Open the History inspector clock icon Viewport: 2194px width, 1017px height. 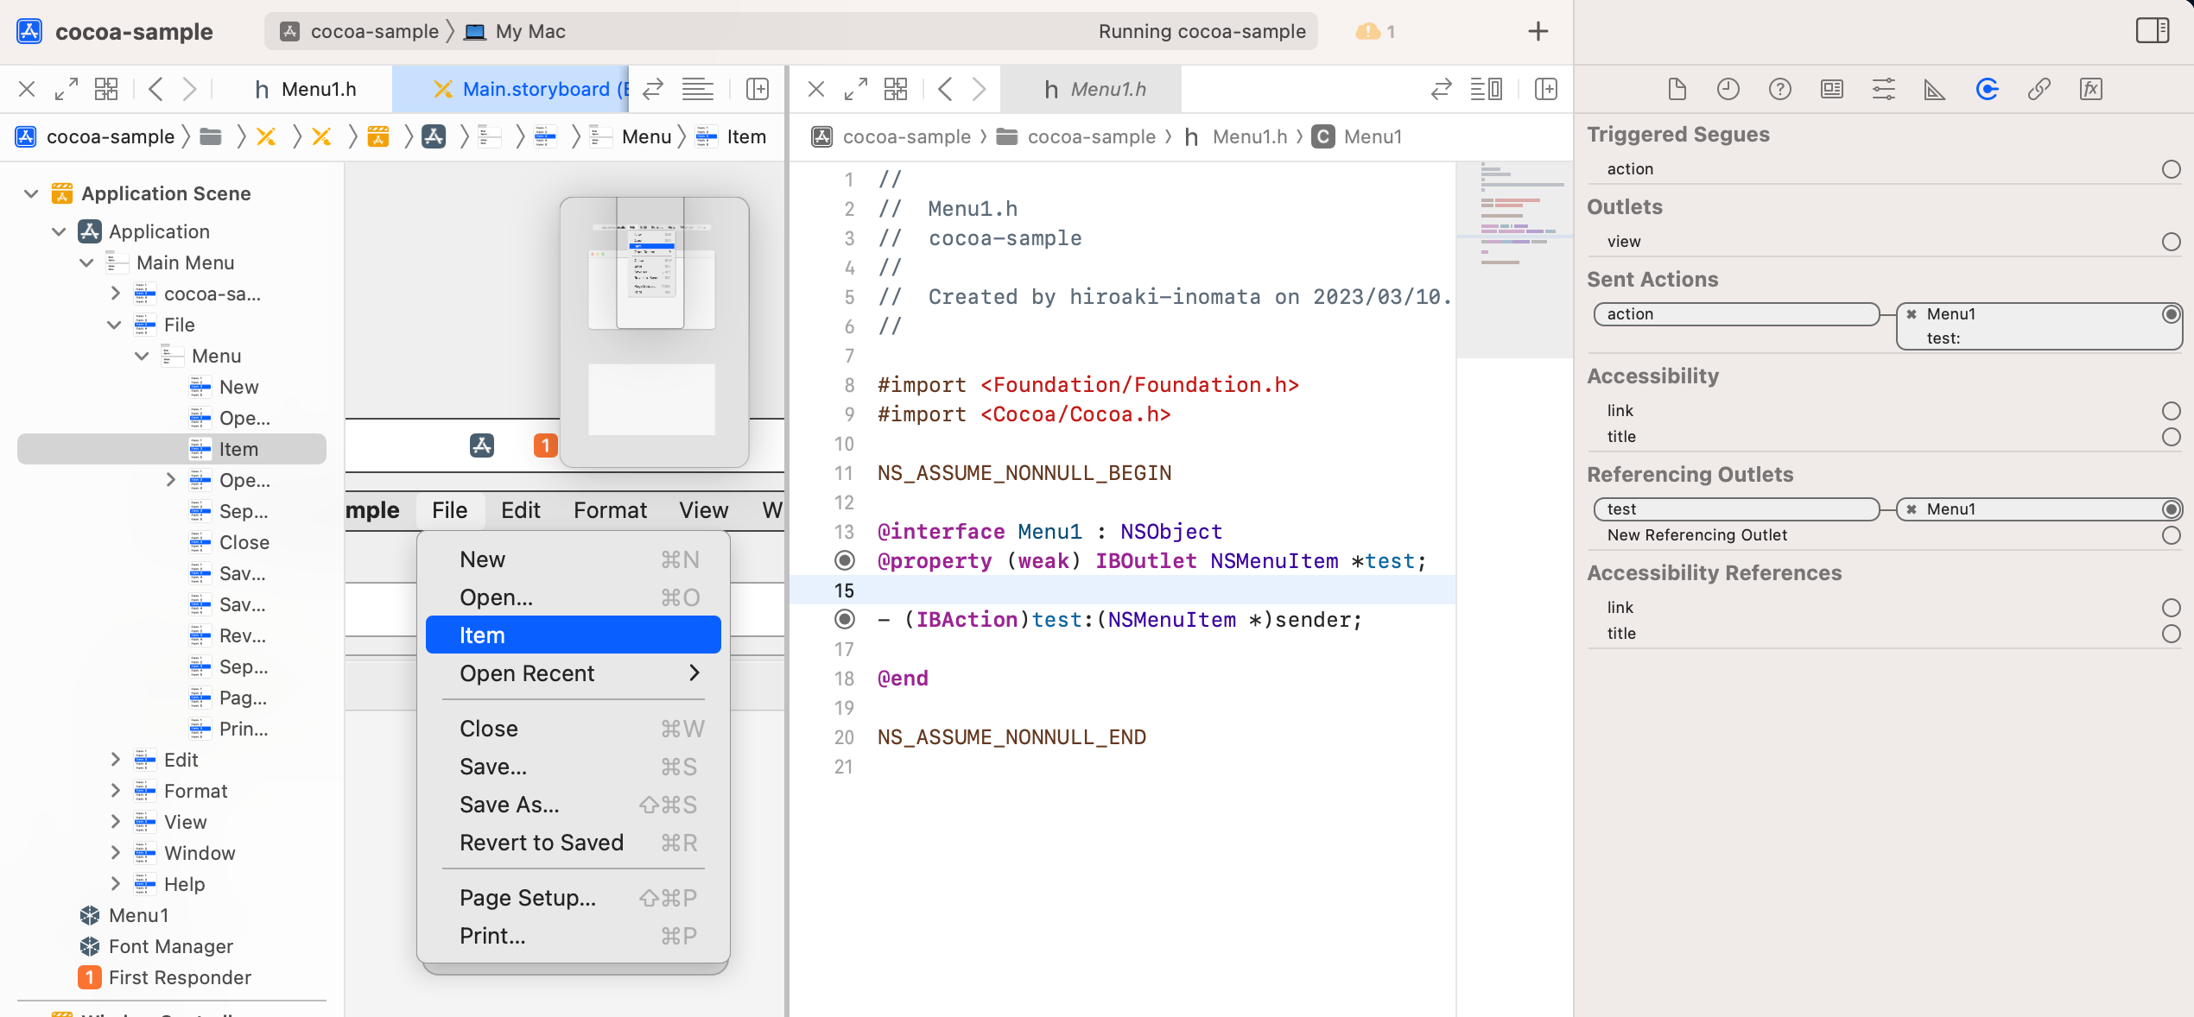click(1728, 89)
